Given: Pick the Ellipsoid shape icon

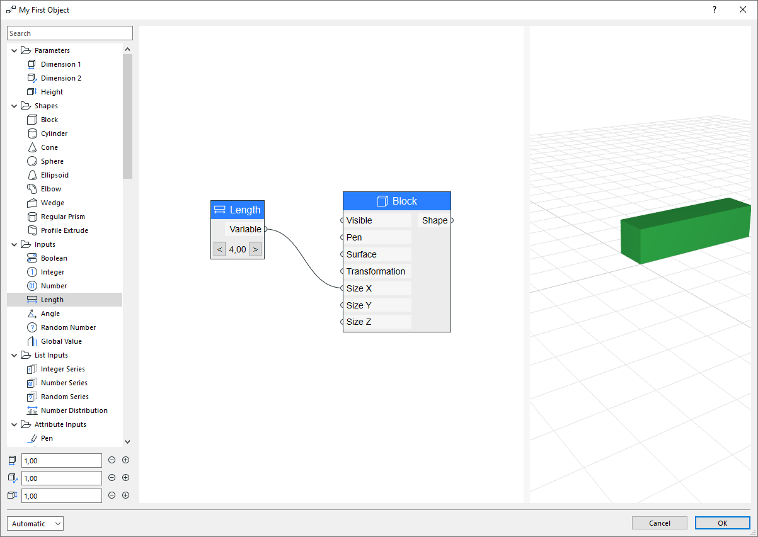Looking at the screenshot, I should point(32,175).
